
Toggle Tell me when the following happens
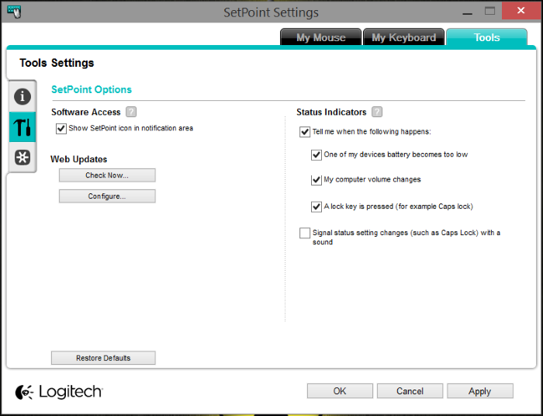tap(305, 132)
